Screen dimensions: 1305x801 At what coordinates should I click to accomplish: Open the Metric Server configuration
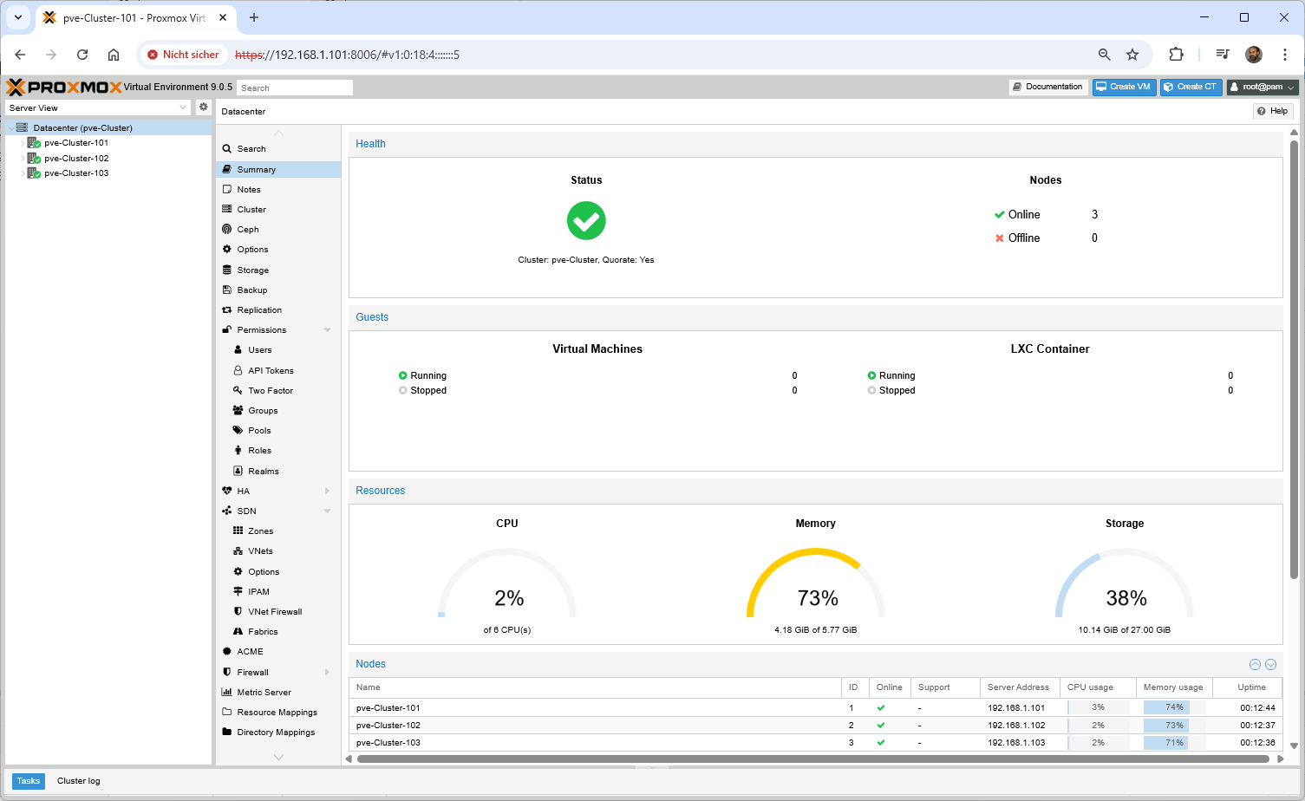[264, 693]
